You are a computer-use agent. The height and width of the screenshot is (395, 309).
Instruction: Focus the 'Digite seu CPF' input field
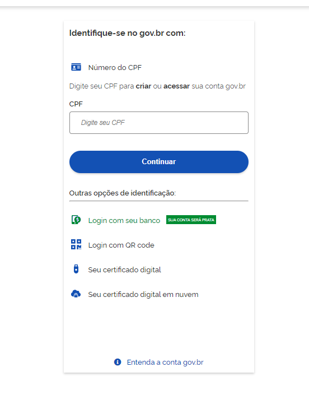(159, 123)
